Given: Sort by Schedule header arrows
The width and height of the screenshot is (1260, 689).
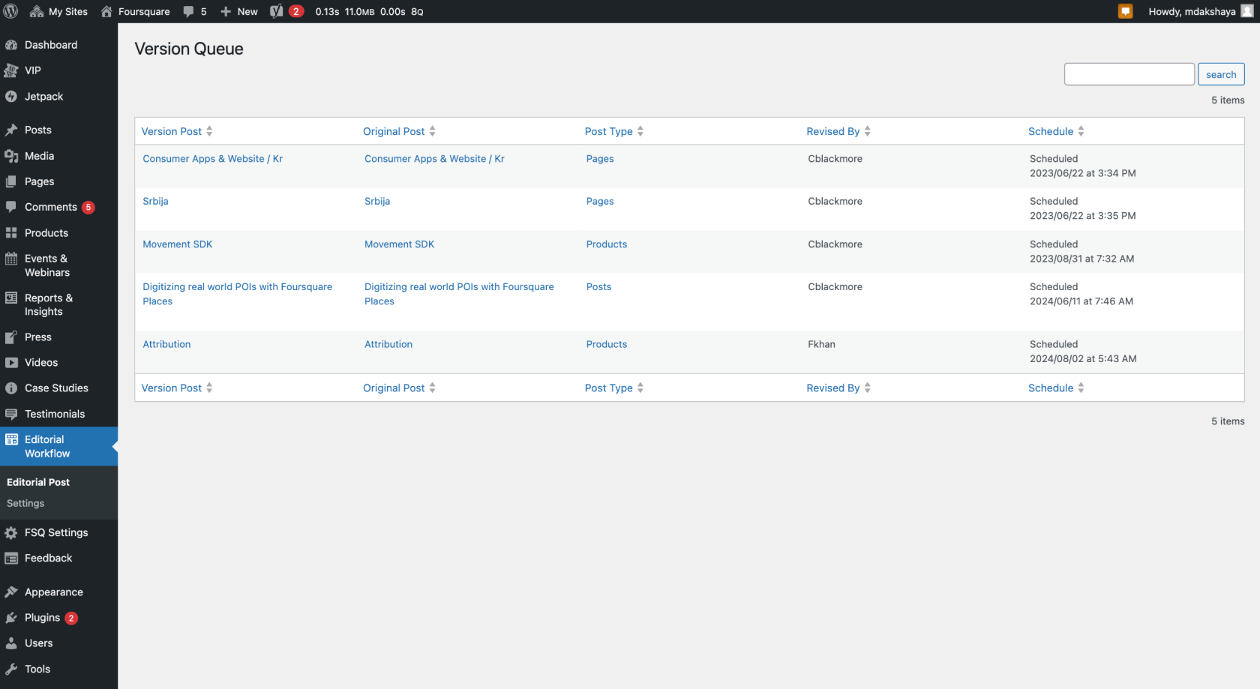Looking at the screenshot, I should click(1081, 131).
